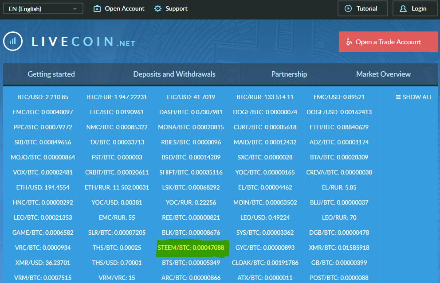Select DOGE/USD: 0.00162413 ticker
The height and width of the screenshot is (283, 440).
tap(339, 112)
